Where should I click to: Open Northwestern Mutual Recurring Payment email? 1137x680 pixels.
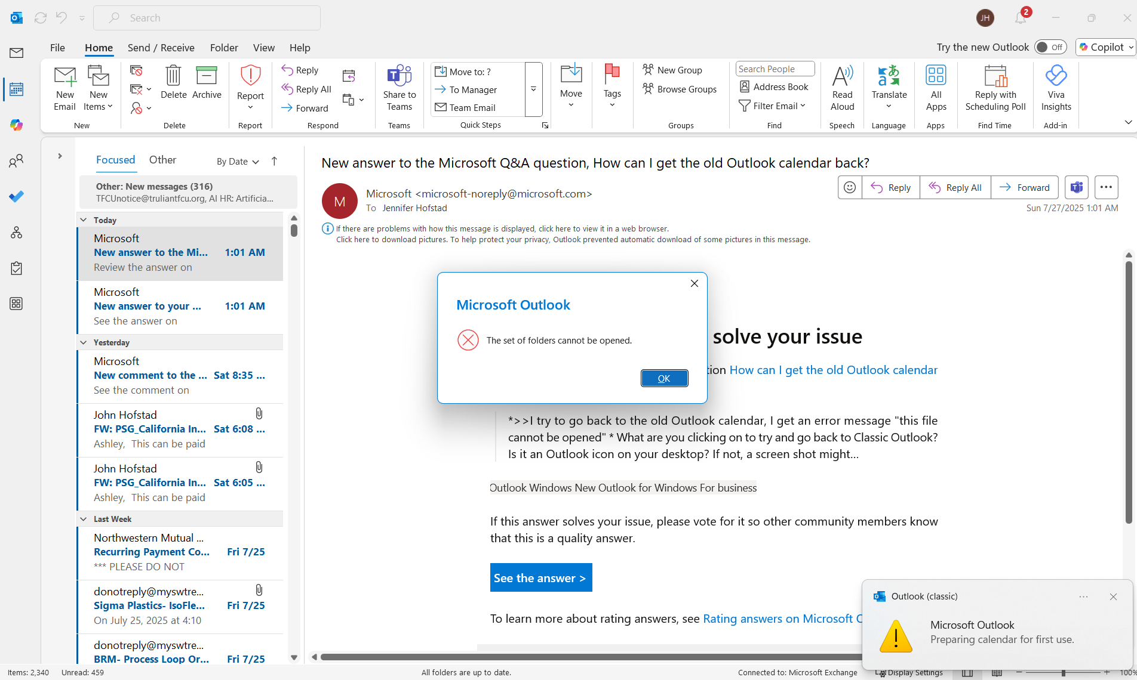pos(180,552)
